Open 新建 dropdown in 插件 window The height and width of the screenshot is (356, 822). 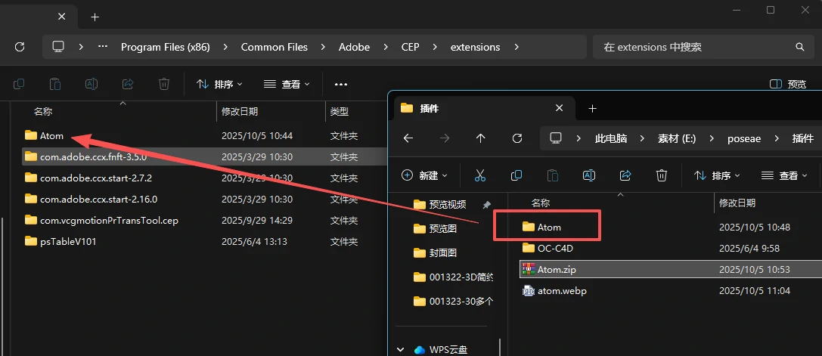tap(425, 175)
